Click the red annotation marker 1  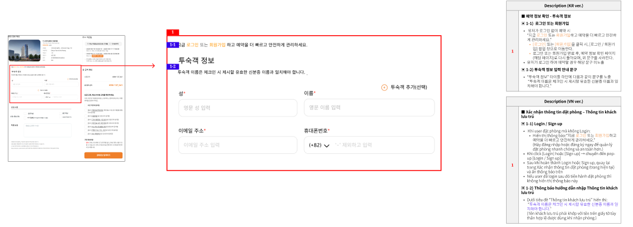tap(173, 32)
